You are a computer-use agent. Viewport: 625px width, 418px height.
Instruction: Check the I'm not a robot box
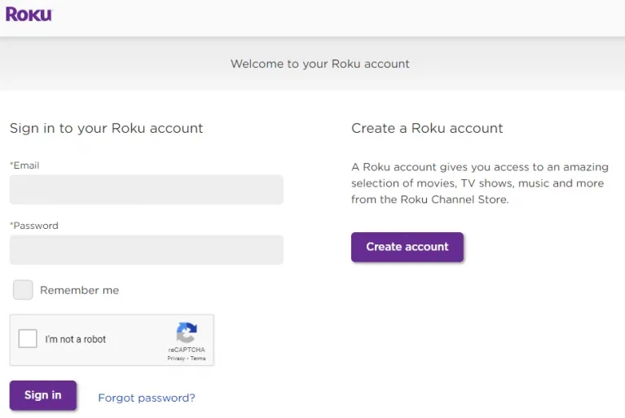[28, 339]
